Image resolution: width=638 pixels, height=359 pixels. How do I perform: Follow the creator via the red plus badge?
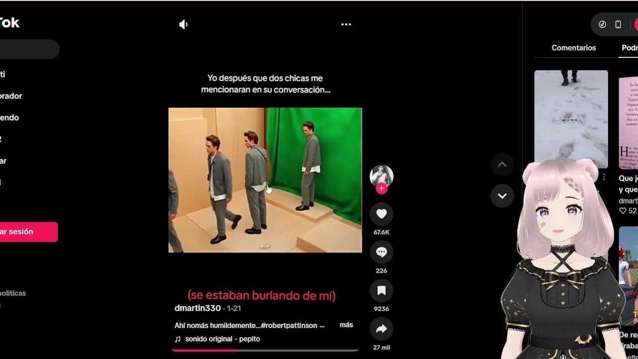381,188
